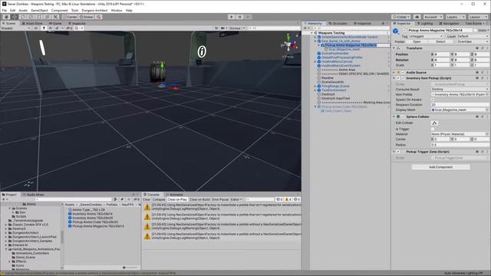The image size is (491, 276).
Task: Expand the HudAndMenuCanvas hierarchy item
Action: click(x=315, y=61)
